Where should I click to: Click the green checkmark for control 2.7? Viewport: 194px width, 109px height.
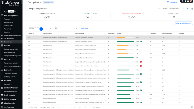coord(141,42)
